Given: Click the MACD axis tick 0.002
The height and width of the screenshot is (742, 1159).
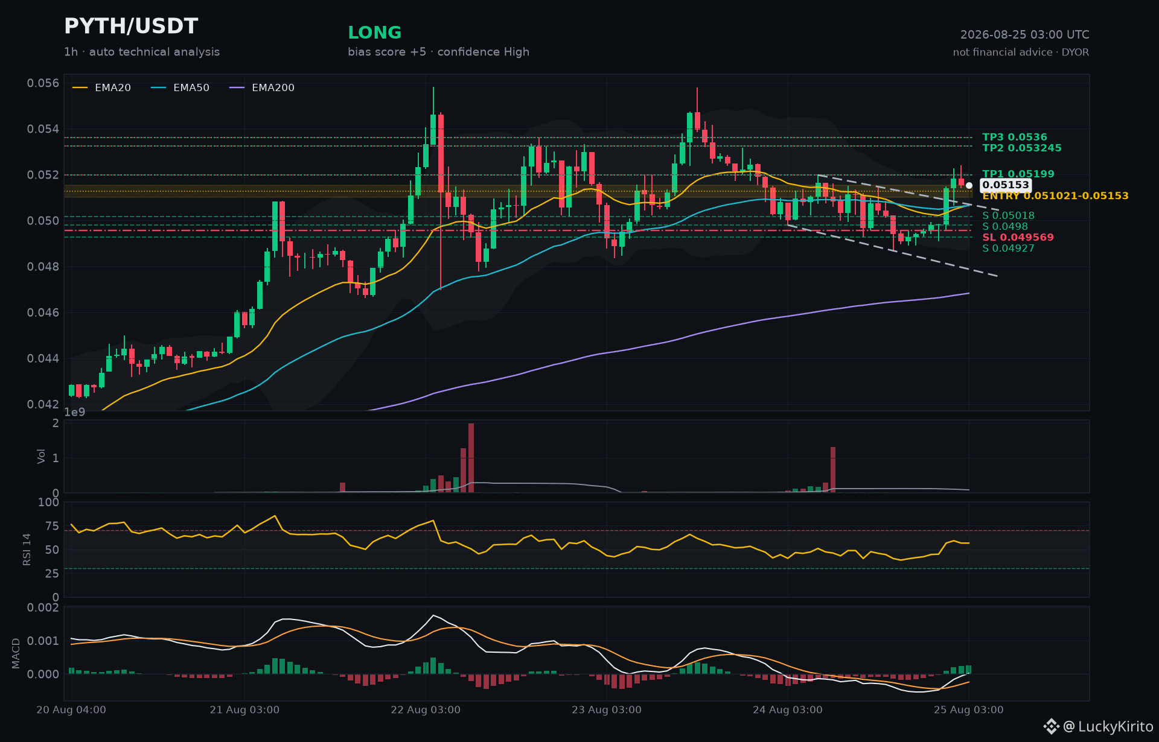Looking at the screenshot, I should pyautogui.click(x=43, y=607).
